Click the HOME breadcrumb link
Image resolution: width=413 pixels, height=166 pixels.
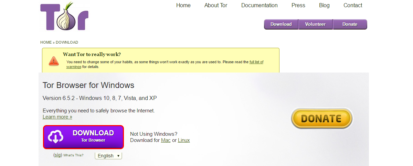[46, 43]
